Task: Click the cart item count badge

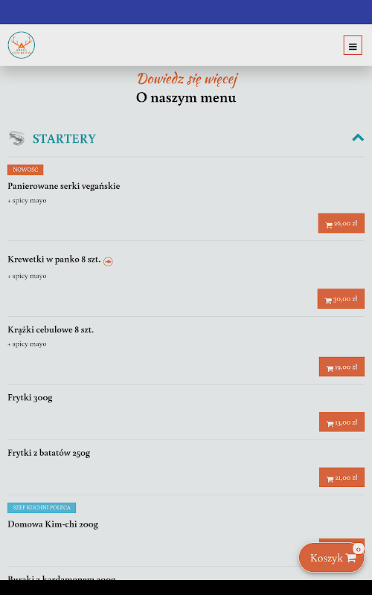Action: [359, 549]
